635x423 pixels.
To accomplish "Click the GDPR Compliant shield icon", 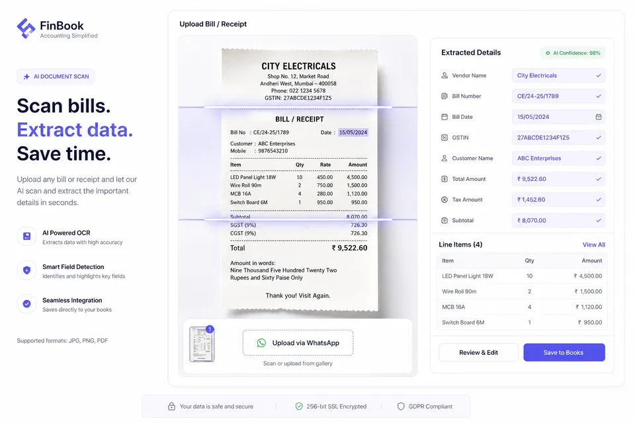I will (401, 406).
